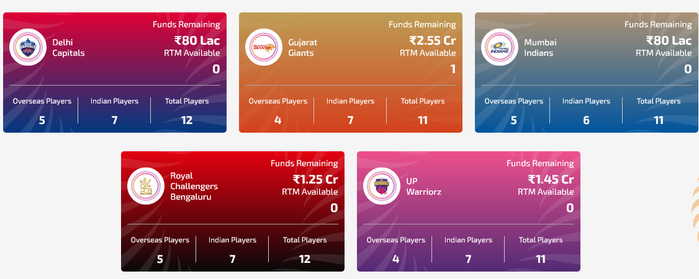Screen dimensions: 699x279
Task: Click the Mumbai Indians team logo
Action: click(x=500, y=47)
